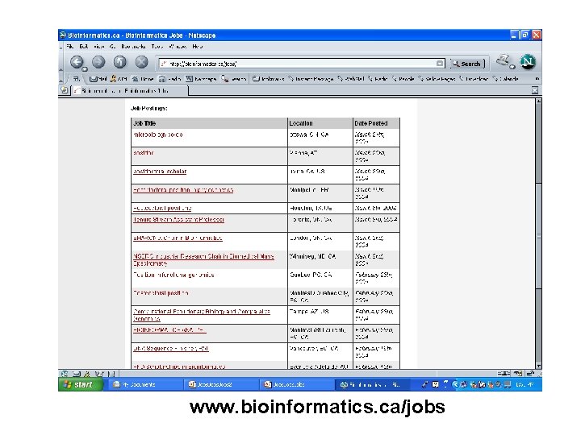Click the Windows Start button
The image size is (581, 435).
point(81,384)
